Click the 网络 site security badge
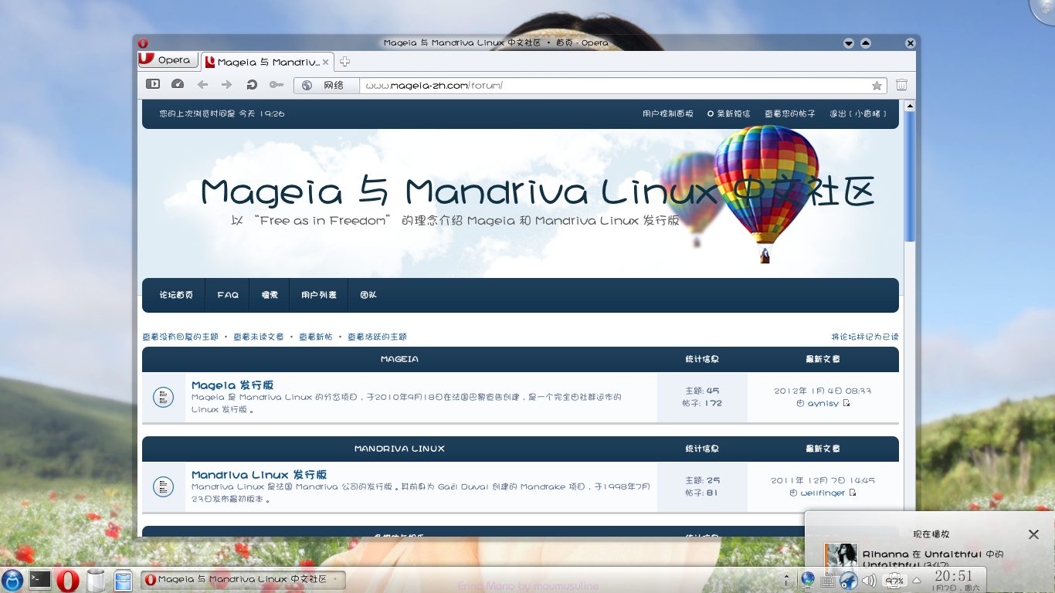 click(327, 85)
